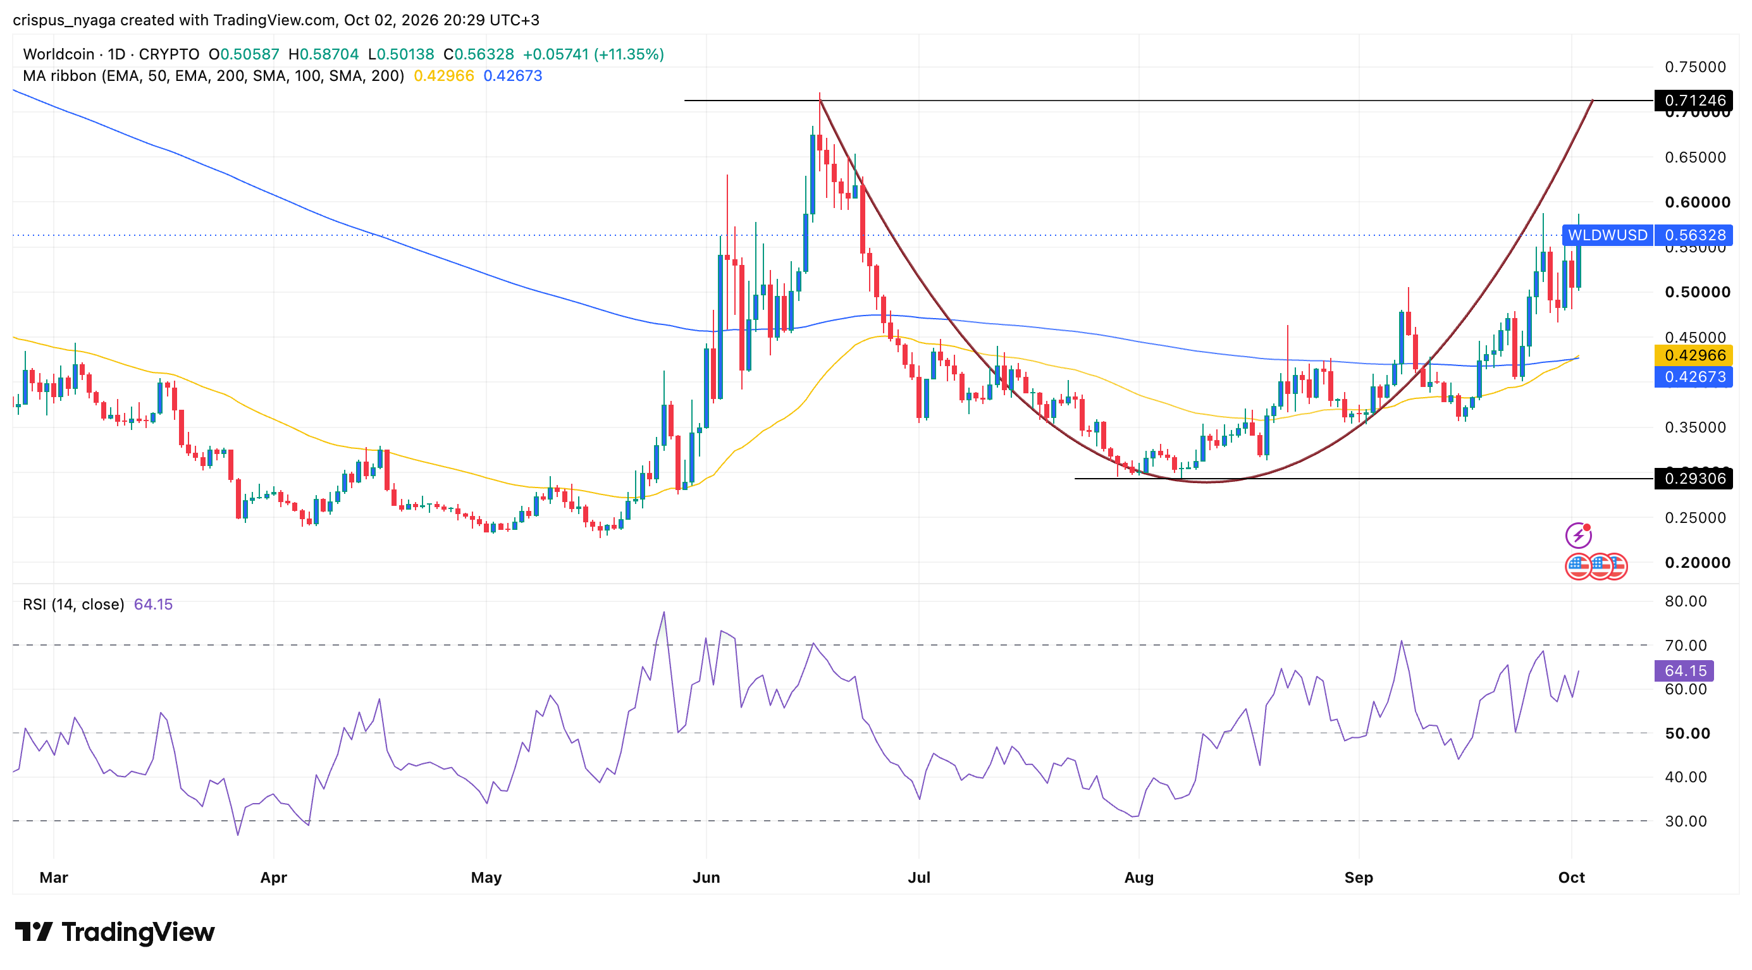Click the 0.75000 price axis label

pos(1696,66)
